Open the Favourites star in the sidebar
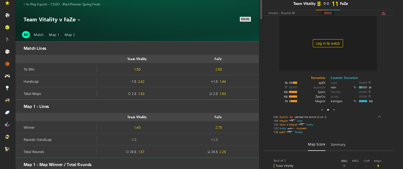 (x=7, y=3)
